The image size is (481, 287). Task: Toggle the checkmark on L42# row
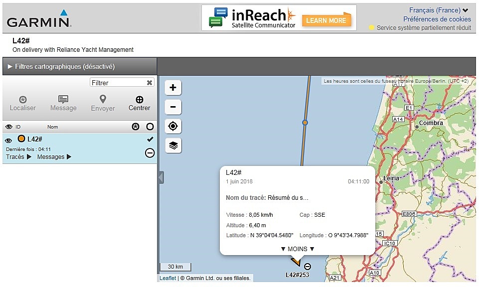pyautogui.click(x=150, y=139)
